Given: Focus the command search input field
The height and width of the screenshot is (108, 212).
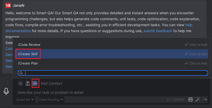Looking at the screenshot, I should (113, 73).
